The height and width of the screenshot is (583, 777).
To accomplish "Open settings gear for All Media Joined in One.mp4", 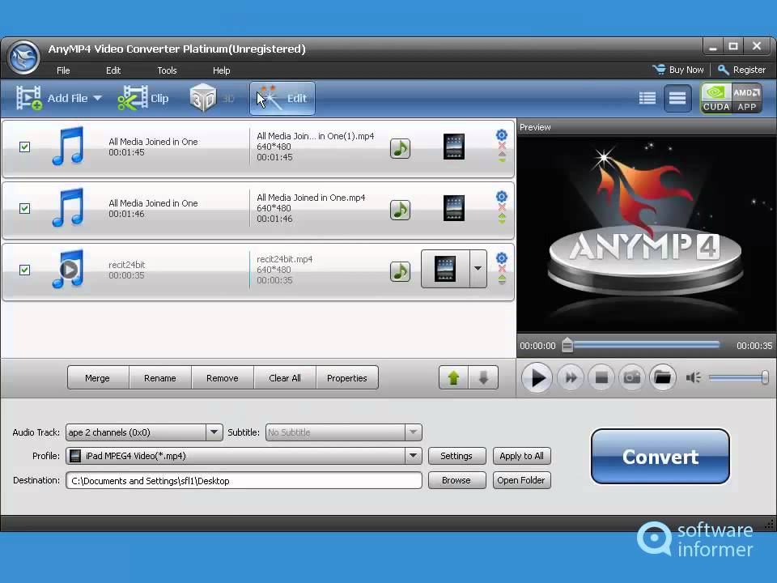I will (502, 196).
